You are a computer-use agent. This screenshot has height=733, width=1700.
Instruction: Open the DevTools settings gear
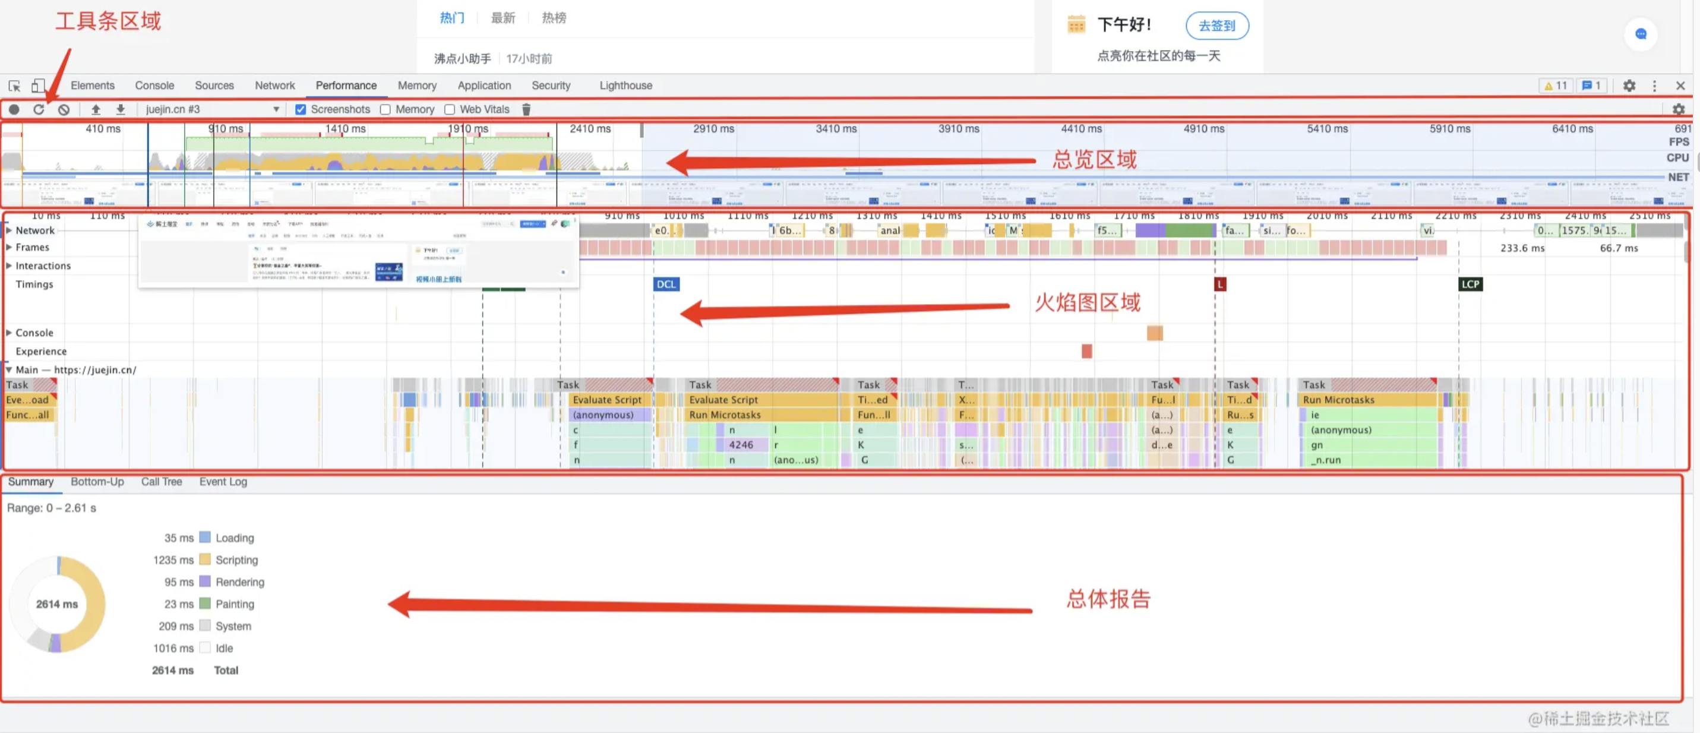click(x=1629, y=86)
